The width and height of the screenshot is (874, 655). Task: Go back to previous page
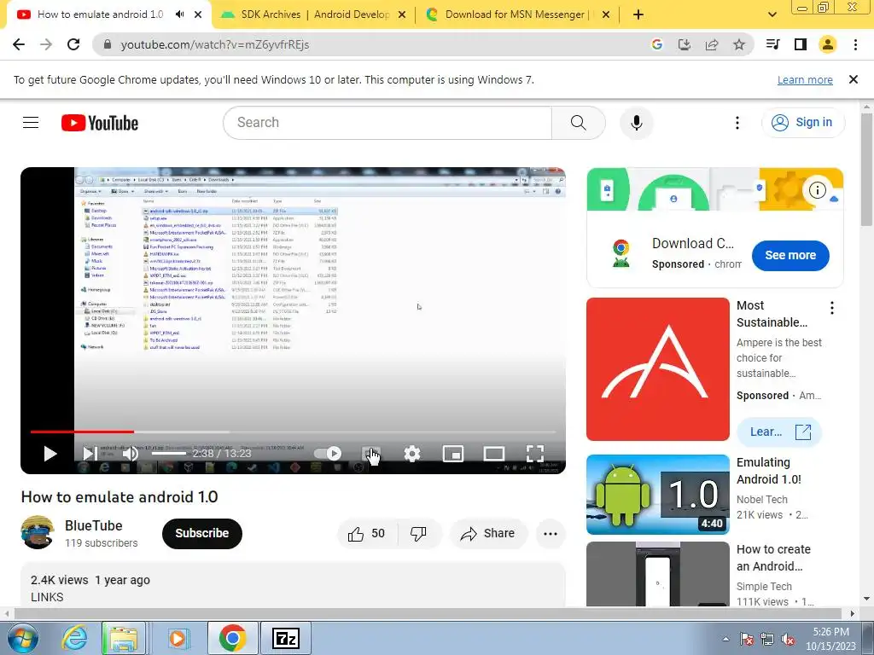19,44
